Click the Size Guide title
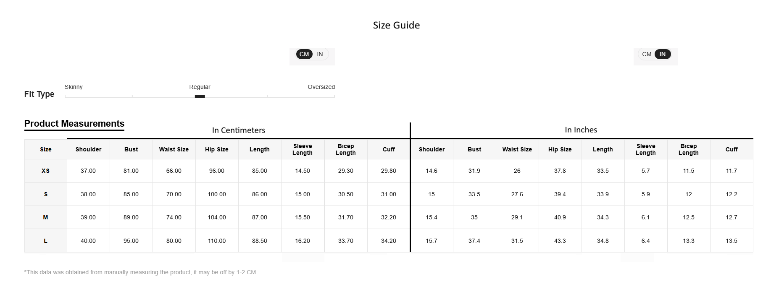 (396, 25)
